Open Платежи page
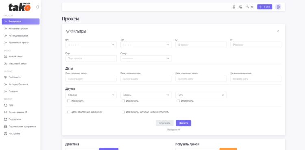Image resolution: width=305 pixels, height=150 pixels. coord(21,91)
